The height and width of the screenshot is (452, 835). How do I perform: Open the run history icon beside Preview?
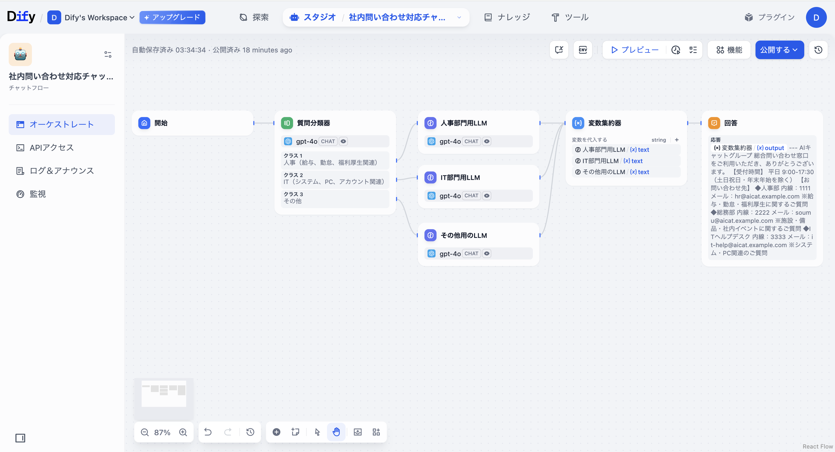point(675,50)
